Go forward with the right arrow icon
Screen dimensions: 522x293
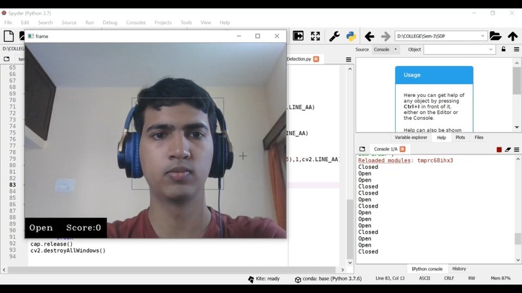385,36
